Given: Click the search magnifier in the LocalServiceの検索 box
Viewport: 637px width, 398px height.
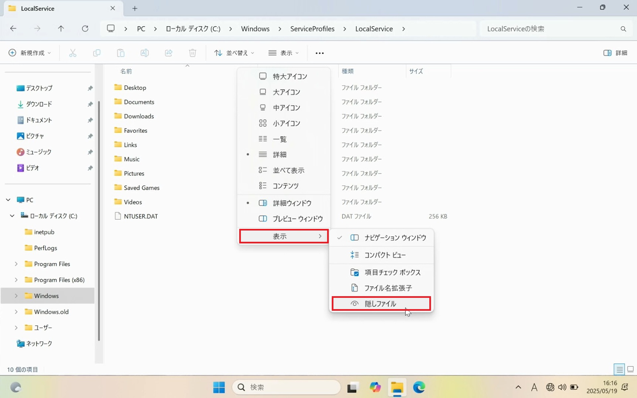Looking at the screenshot, I should coord(623,29).
